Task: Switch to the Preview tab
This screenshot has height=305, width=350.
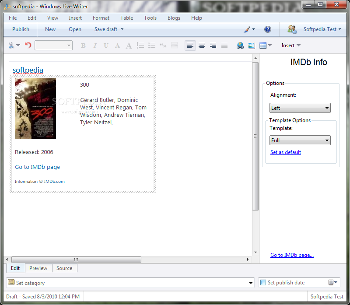Action: click(x=38, y=268)
